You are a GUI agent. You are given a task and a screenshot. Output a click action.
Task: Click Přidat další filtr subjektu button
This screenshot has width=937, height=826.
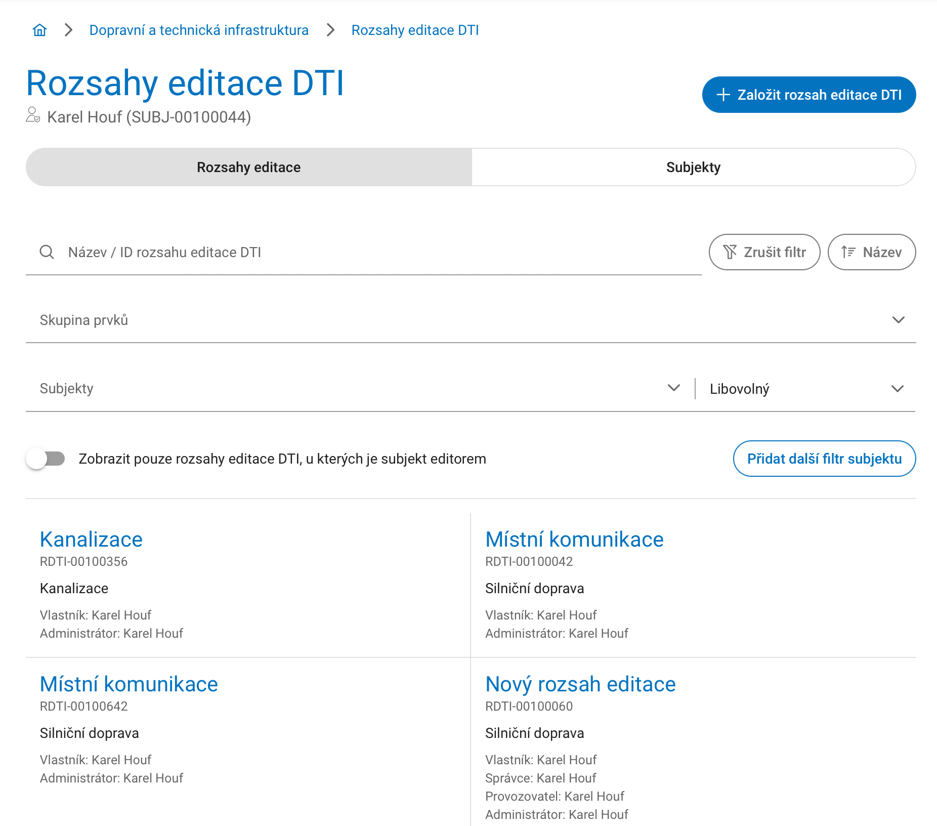824,459
